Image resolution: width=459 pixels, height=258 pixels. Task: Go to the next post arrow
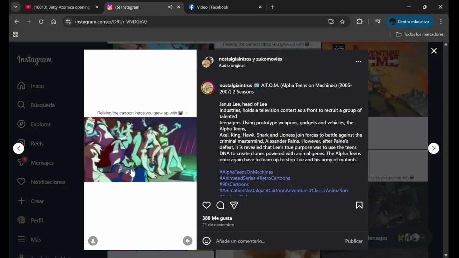click(x=434, y=148)
